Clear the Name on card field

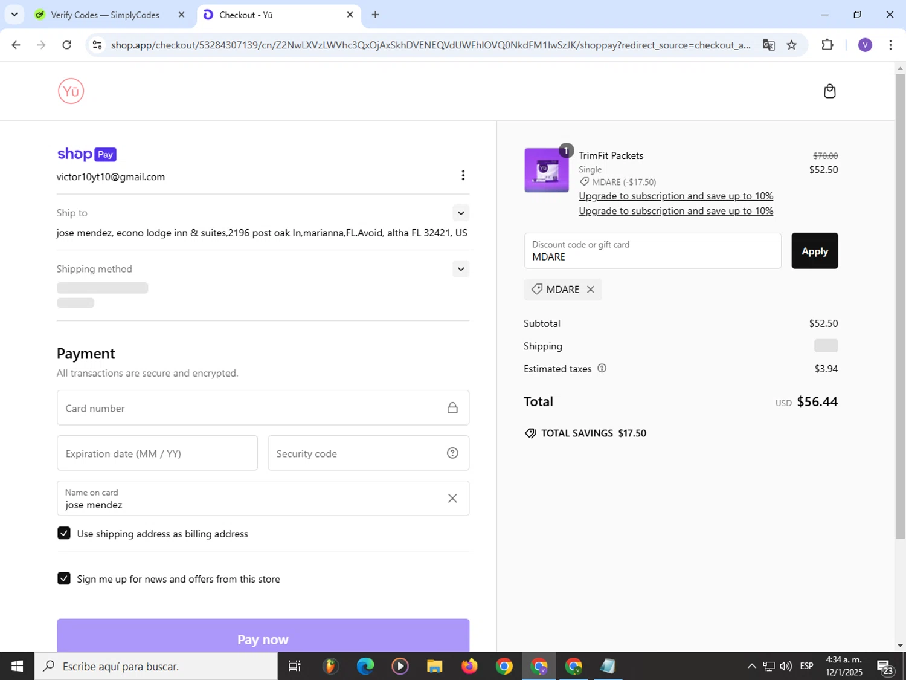[x=452, y=498]
